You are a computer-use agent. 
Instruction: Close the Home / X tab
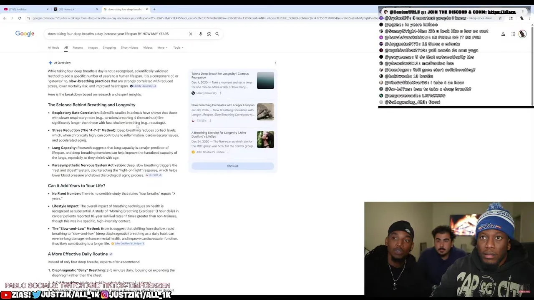[97, 9]
